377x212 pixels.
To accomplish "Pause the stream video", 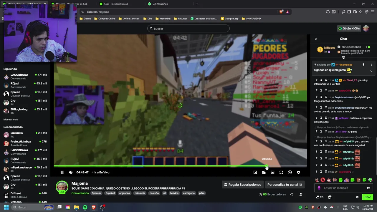I will [62, 172].
